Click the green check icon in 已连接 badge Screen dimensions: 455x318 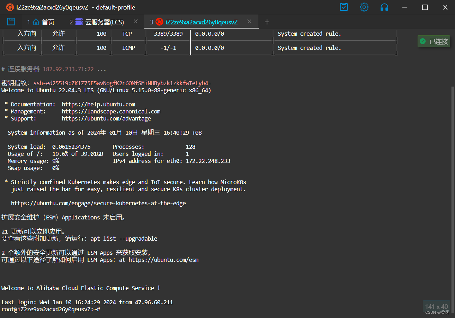pos(423,41)
